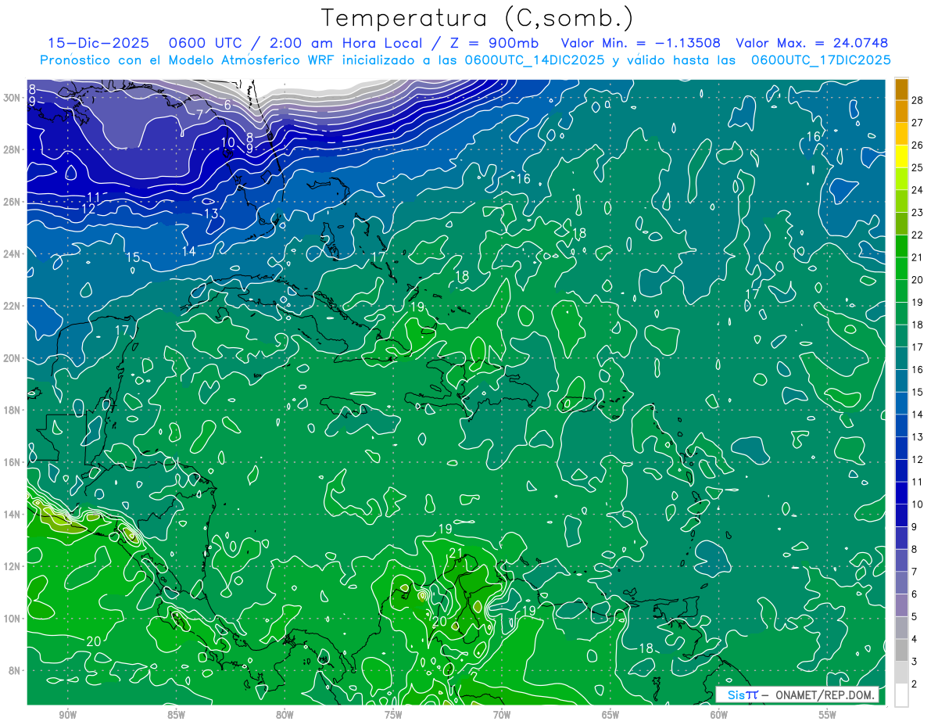The height and width of the screenshot is (725, 938).
Task: Click the 'Valor Max. = 24.0748' readout
Action: (x=811, y=43)
